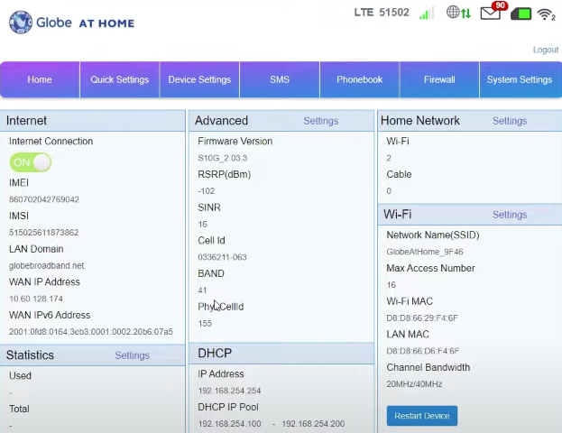
Task: Turn off the Internet Connection switch
Action: click(x=30, y=162)
